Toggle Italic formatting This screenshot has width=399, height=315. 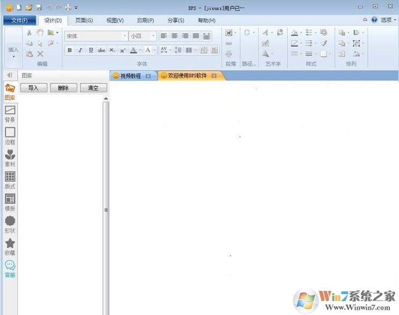click(80, 50)
